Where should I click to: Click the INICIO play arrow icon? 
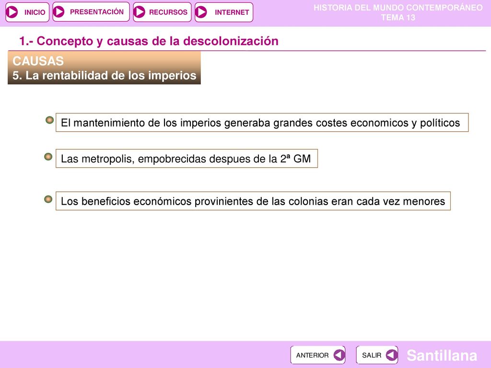point(12,12)
